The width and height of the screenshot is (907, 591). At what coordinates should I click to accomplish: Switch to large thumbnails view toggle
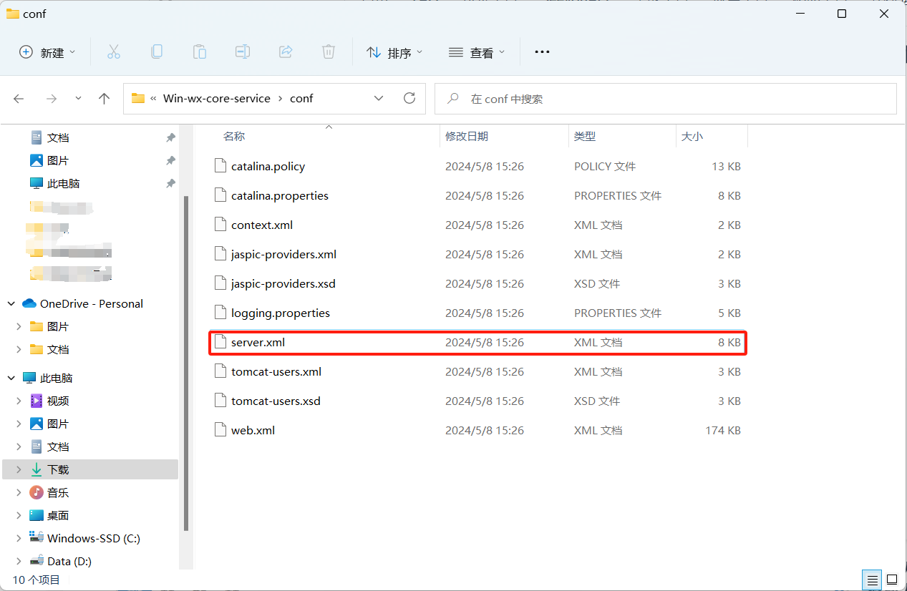[892, 579]
